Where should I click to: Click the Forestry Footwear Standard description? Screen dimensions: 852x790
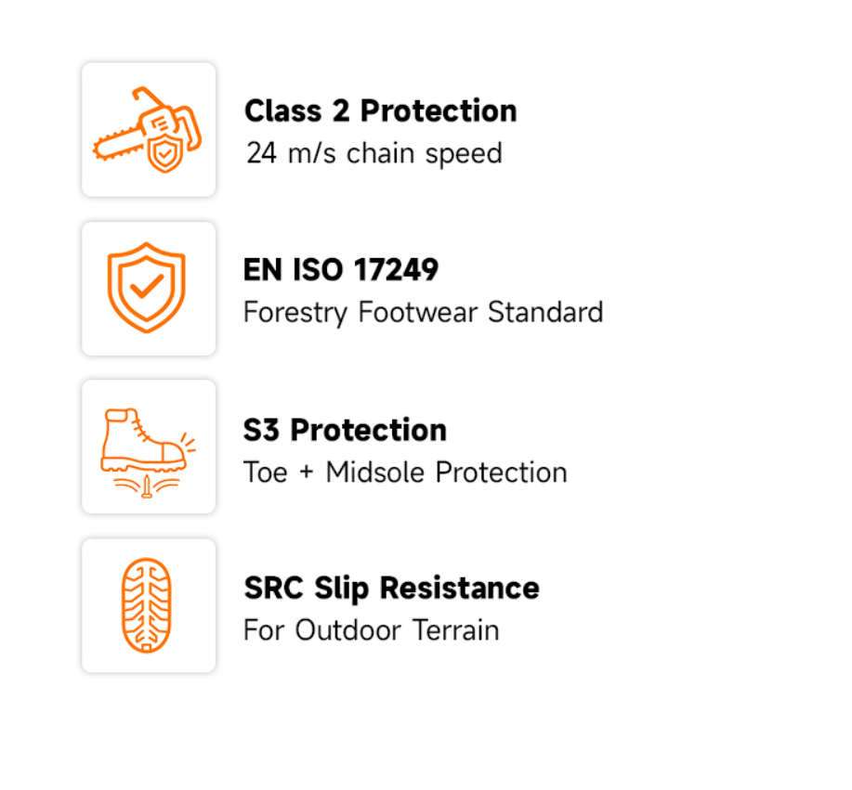click(424, 313)
